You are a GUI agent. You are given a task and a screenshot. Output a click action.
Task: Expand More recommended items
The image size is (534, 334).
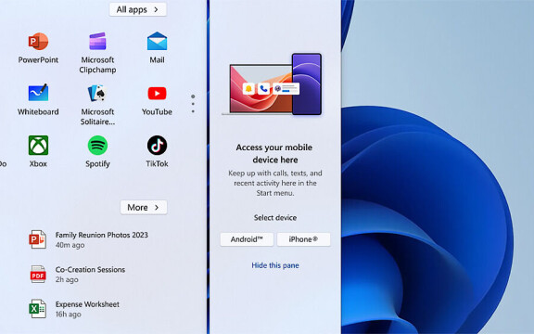pyautogui.click(x=144, y=207)
